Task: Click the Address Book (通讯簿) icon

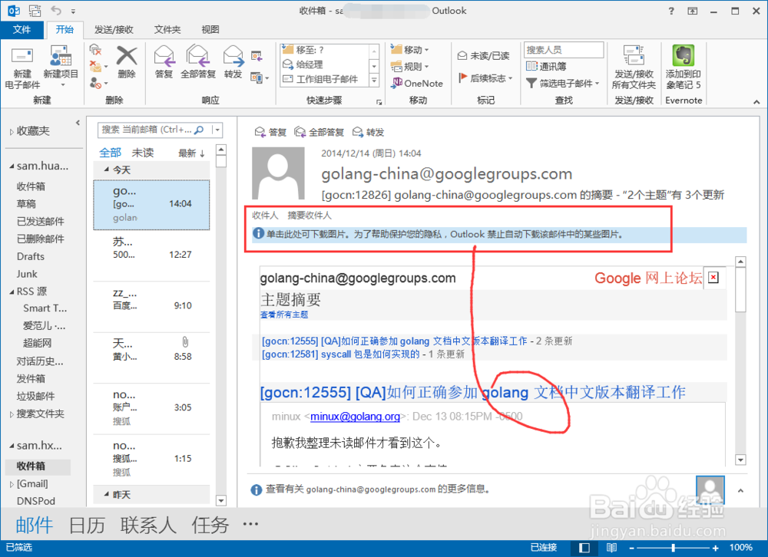Action: [x=531, y=66]
